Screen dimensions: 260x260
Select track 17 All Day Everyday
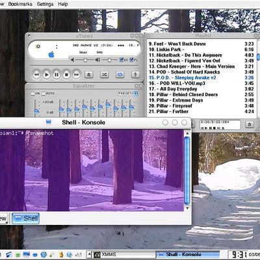click(x=201, y=89)
